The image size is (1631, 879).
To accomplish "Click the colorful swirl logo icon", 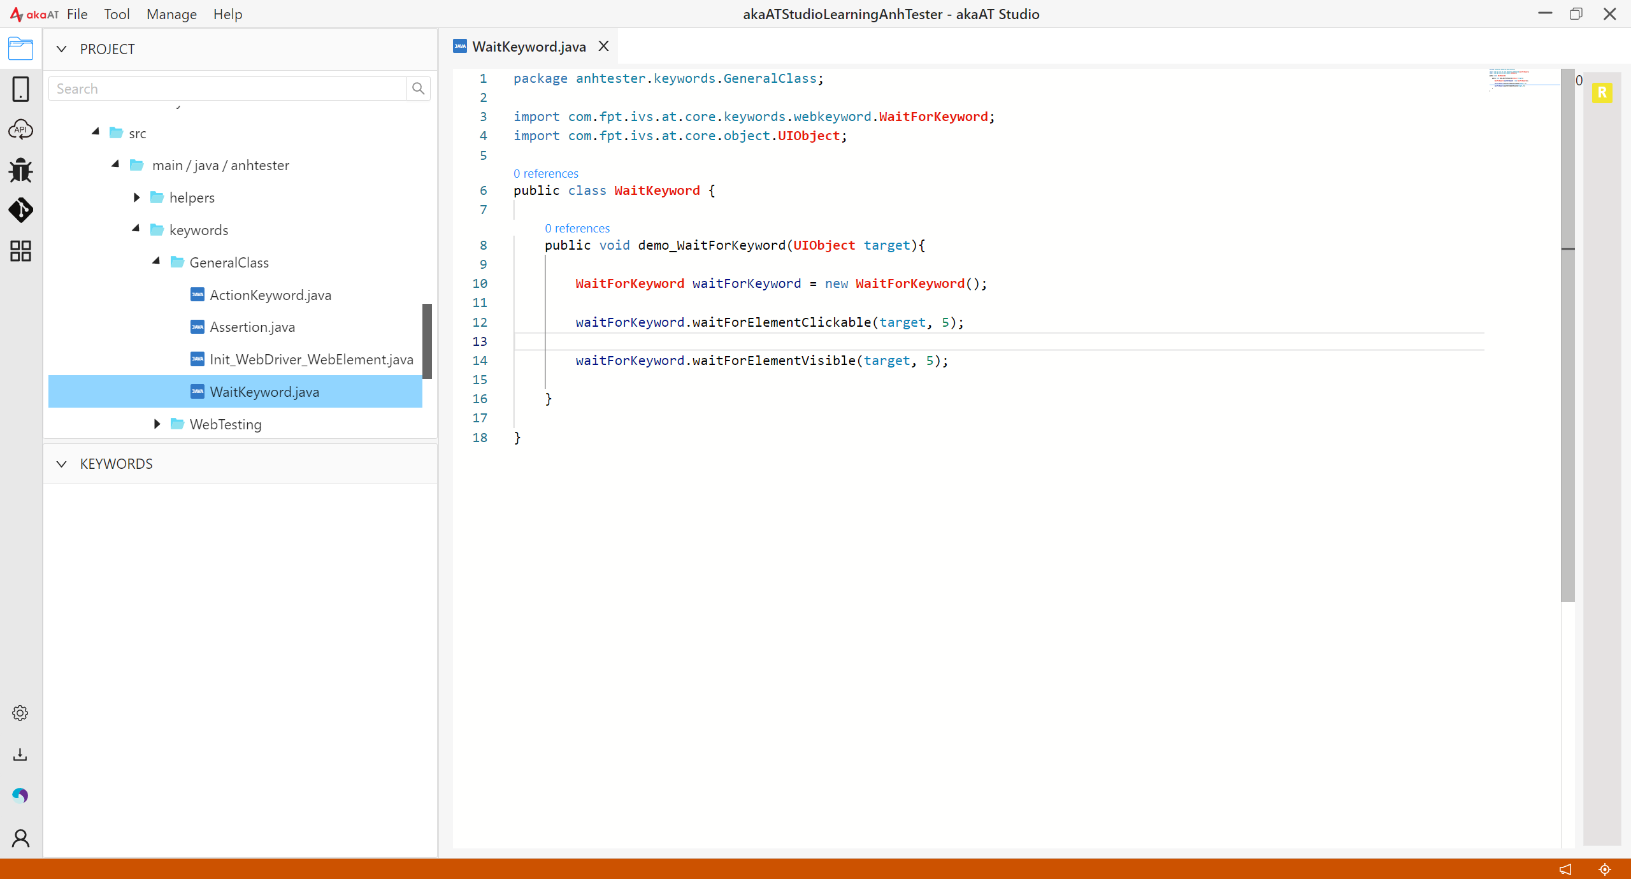I will pyautogui.click(x=20, y=795).
